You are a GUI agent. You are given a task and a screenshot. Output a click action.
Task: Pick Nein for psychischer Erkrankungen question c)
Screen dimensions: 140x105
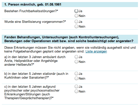76,91
